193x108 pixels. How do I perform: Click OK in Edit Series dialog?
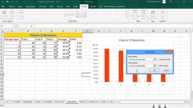click(154, 70)
